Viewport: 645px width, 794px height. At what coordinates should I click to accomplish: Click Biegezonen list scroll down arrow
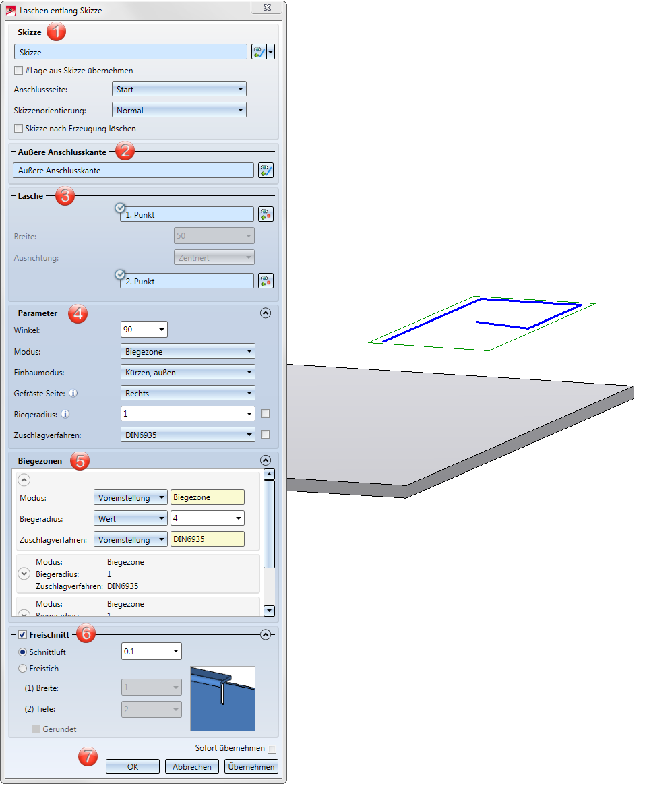[x=270, y=611]
